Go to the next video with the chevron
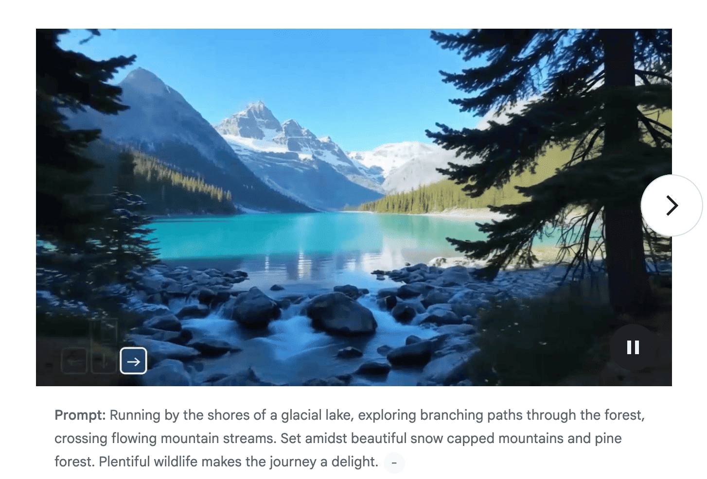 pyautogui.click(x=672, y=205)
